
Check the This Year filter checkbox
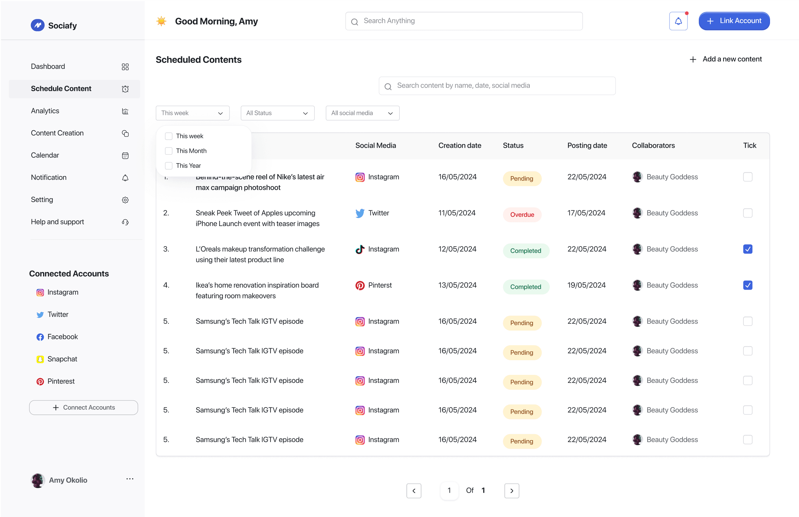click(169, 165)
